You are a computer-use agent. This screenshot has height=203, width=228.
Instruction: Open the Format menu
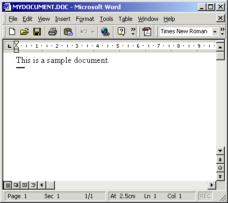[x=85, y=19]
